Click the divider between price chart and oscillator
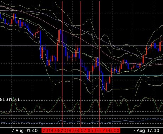Viewport: 163px width, 134px height. coord(81,97)
